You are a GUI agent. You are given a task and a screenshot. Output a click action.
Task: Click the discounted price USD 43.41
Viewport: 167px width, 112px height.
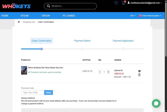pos(119,74)
